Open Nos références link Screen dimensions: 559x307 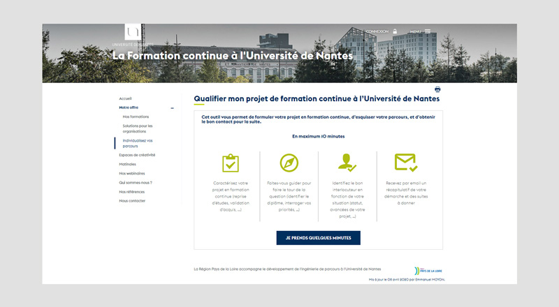point(132,192)
